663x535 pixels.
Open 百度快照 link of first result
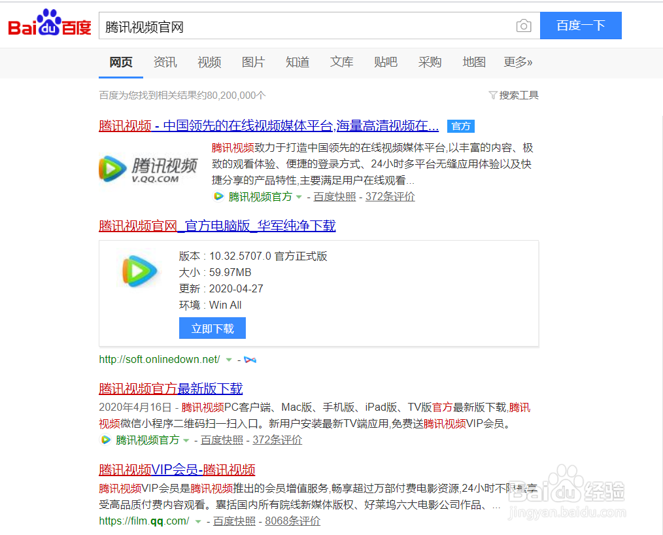(x=335, y=197)
